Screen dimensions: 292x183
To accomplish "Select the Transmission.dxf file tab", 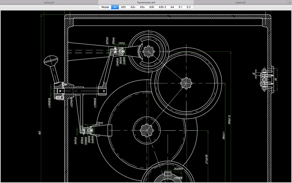I will click(x=146, y=3).
